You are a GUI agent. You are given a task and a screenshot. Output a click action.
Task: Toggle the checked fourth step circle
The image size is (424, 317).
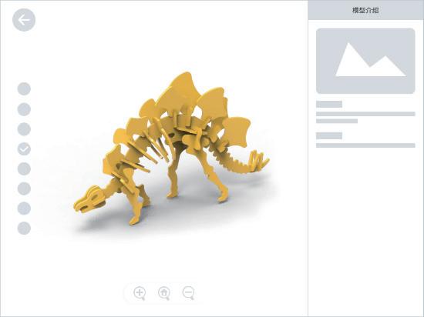24,149
